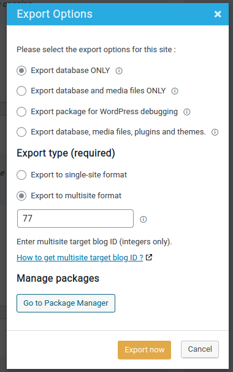The height and width of the screenshot is (372, 233).
Task: Select Export package for WordPress debugging
Action: pos(21,112)
